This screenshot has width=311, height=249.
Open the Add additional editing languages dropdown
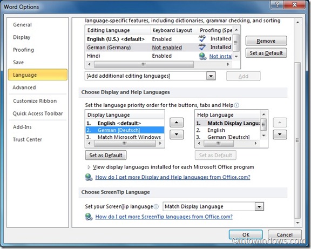pos(211,76)
